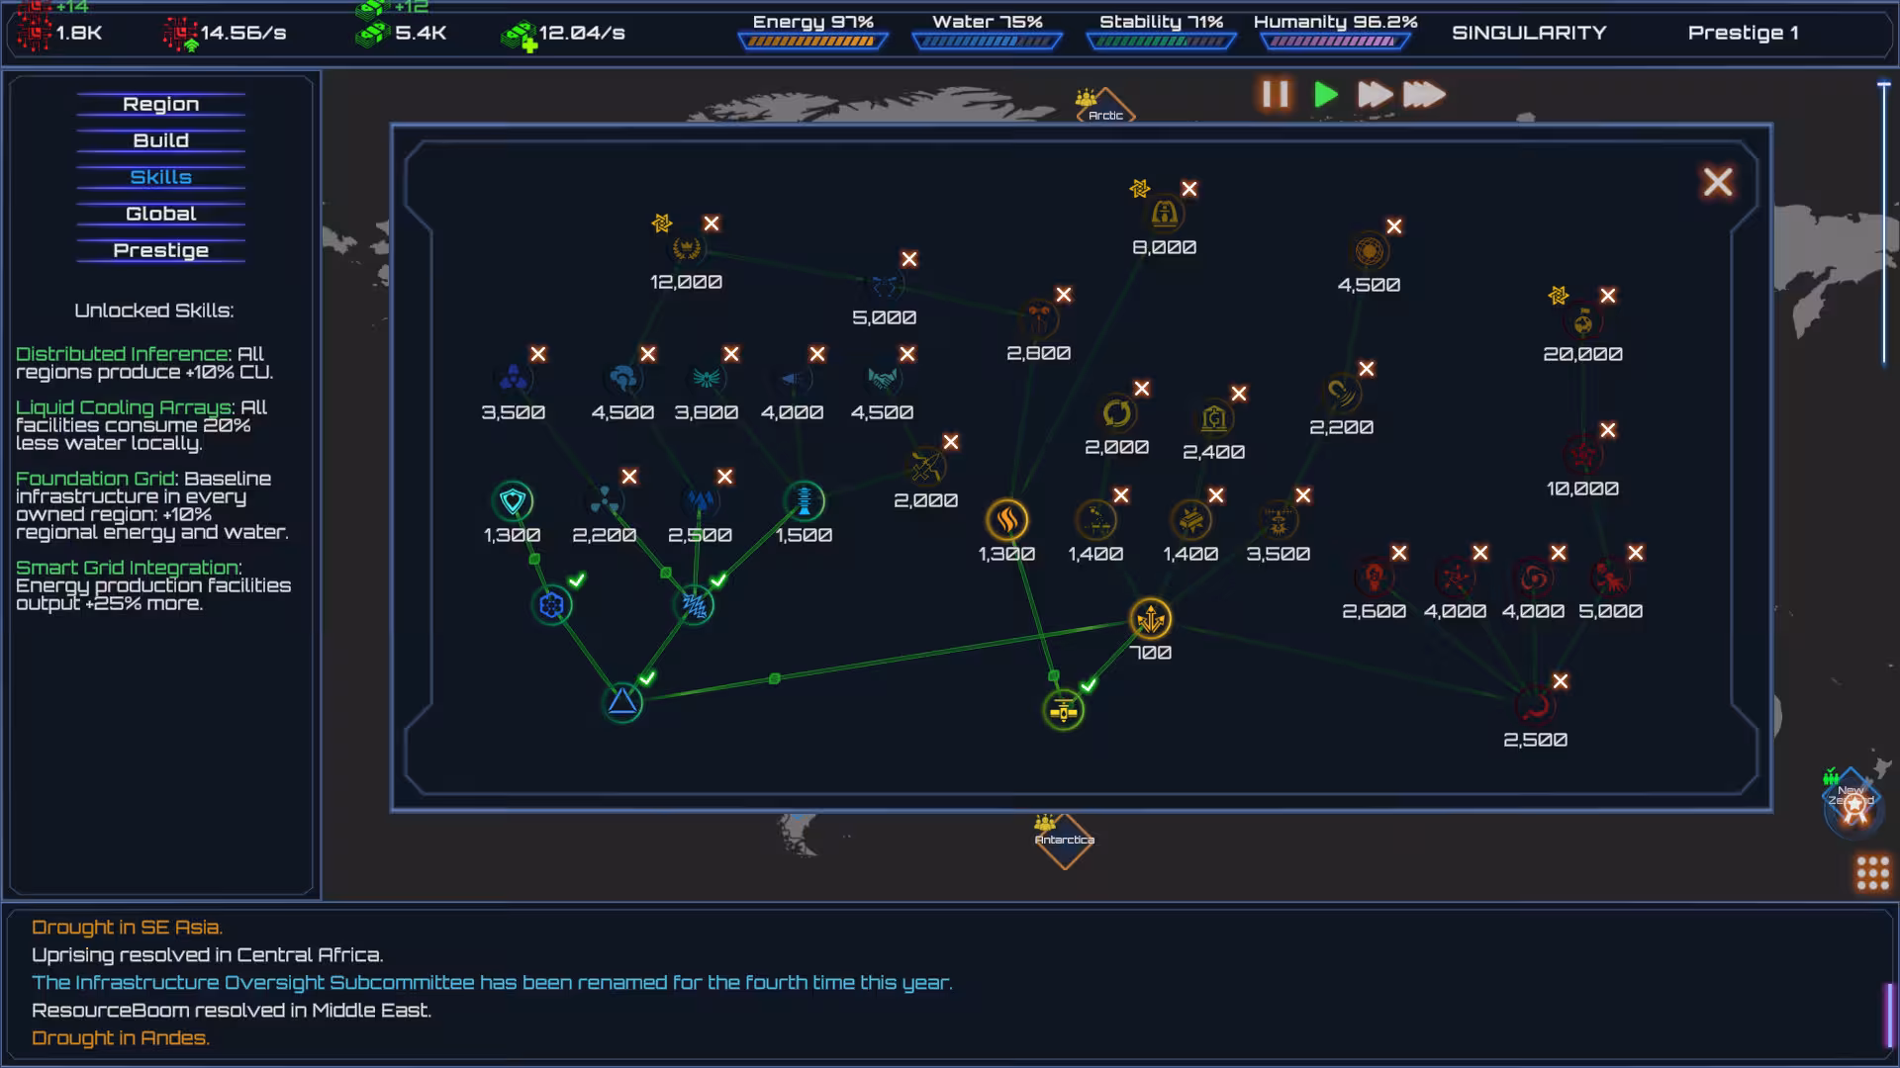The width and height of the screenshot is (1900, 1068).
Task: Select the shield skill node costing 1,300
Action: tap(513, 501)
